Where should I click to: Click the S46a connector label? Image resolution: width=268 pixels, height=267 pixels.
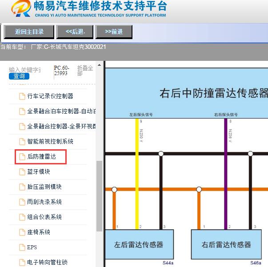[256, 263]
